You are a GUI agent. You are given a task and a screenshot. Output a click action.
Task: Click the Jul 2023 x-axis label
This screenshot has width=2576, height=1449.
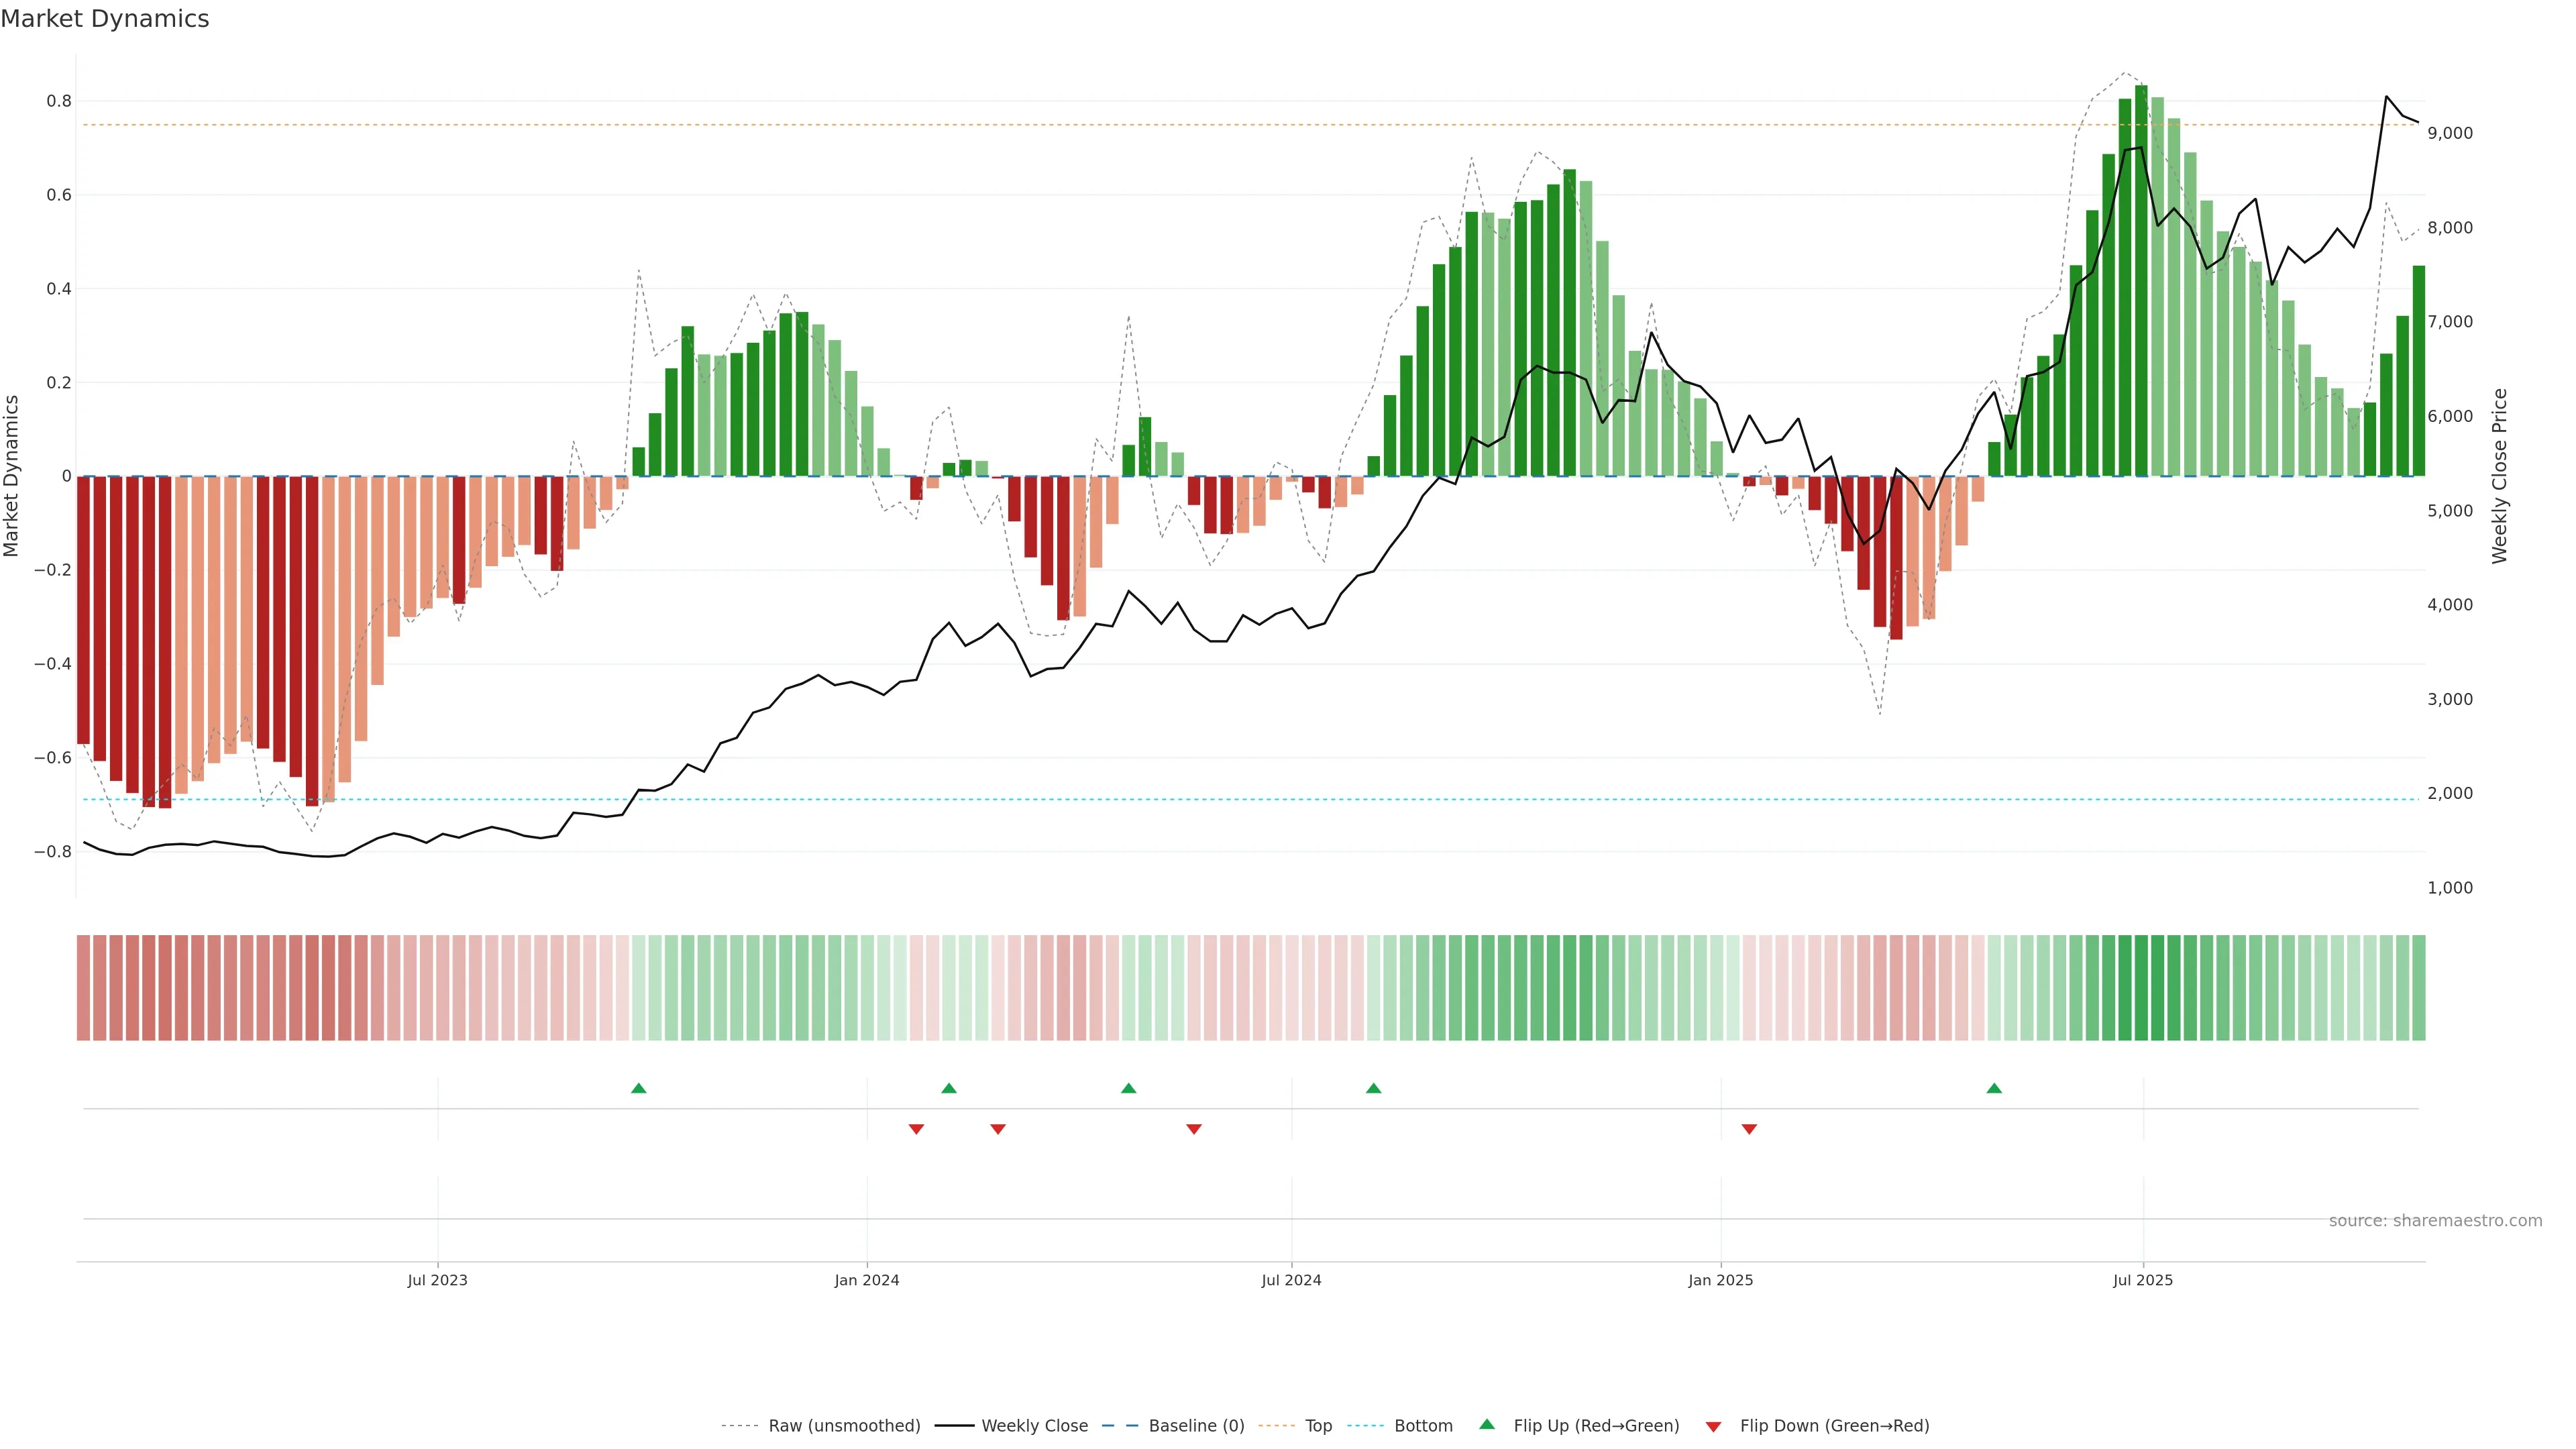pos(437,1280)
